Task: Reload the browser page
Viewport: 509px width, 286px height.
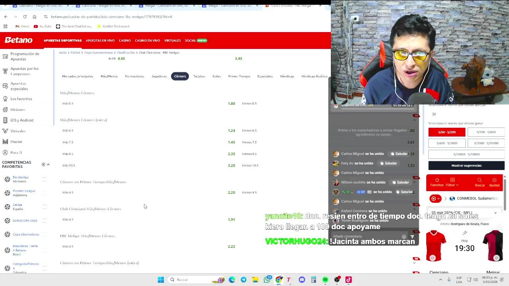Action: pyautogui.click(x=25, y=17)
